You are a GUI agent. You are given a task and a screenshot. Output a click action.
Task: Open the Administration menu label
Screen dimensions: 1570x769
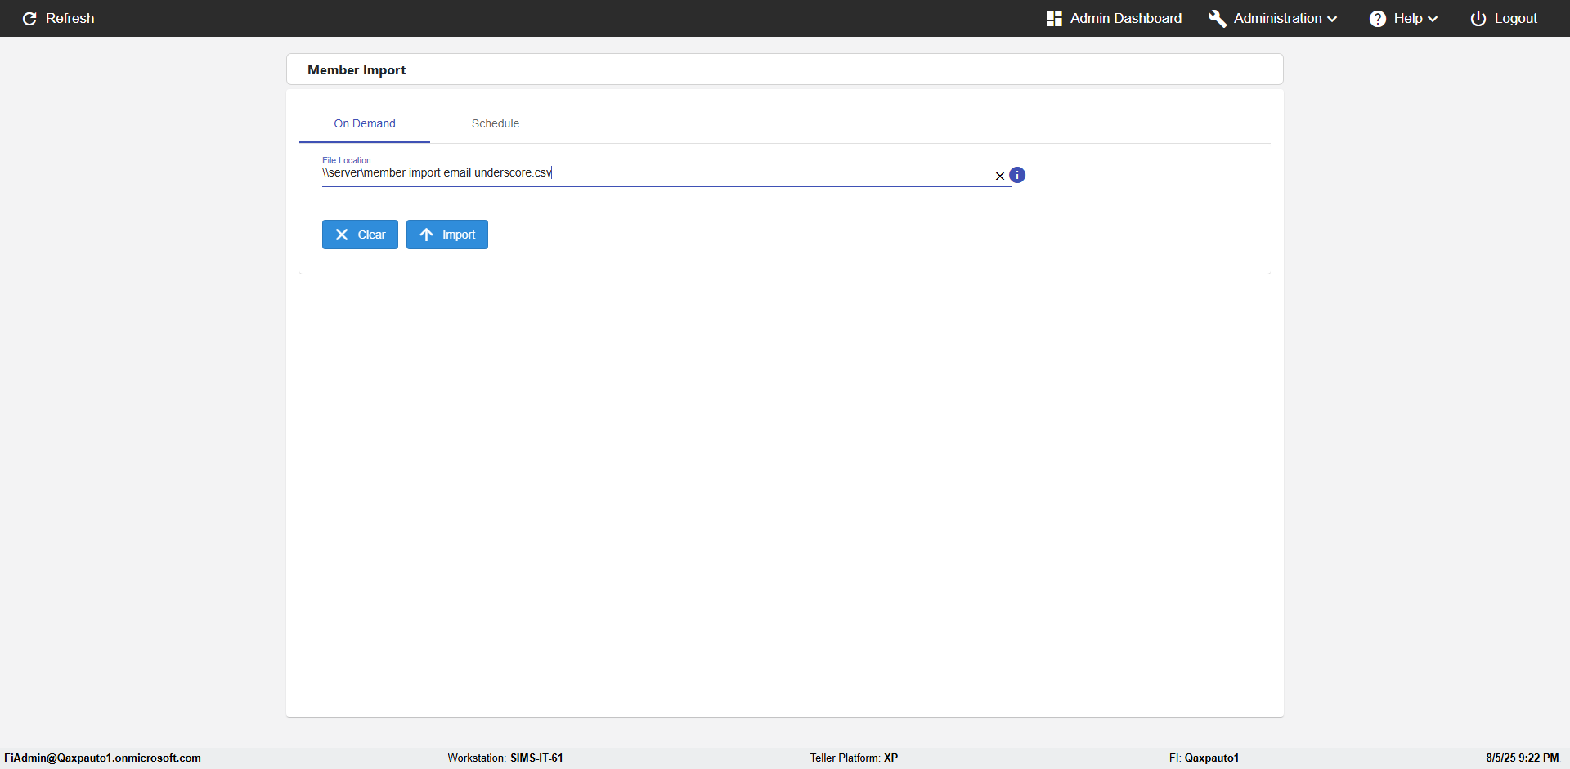pyautogui.click(x=1277, y=18)
